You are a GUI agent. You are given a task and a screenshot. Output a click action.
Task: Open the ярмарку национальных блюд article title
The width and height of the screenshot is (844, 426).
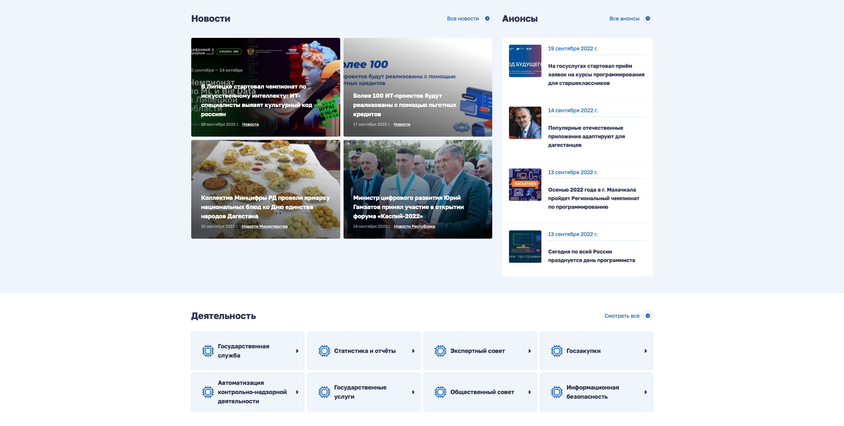click(x=265, y=207)
